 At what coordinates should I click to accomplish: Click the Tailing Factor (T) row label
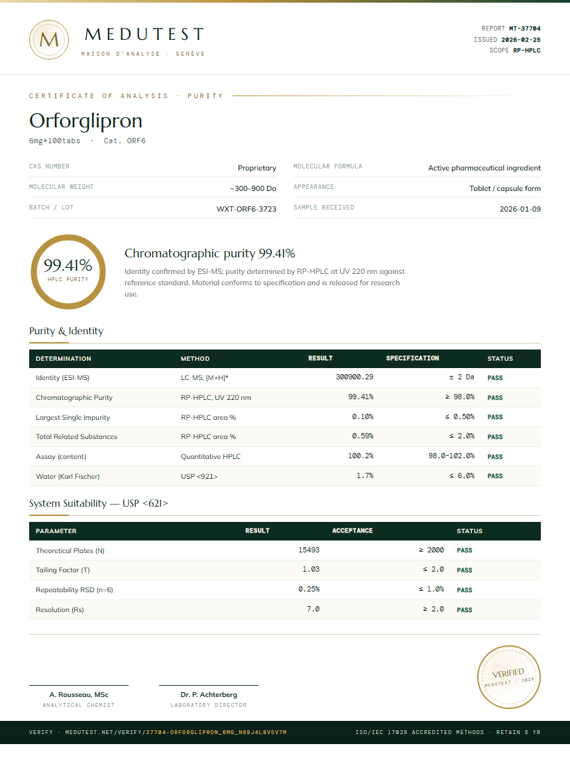tap(63, 570)
